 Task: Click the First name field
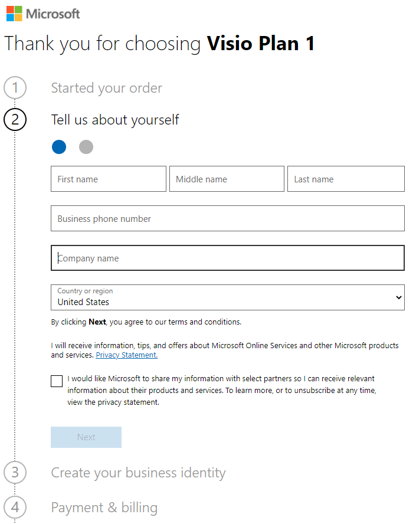[108, 179]
